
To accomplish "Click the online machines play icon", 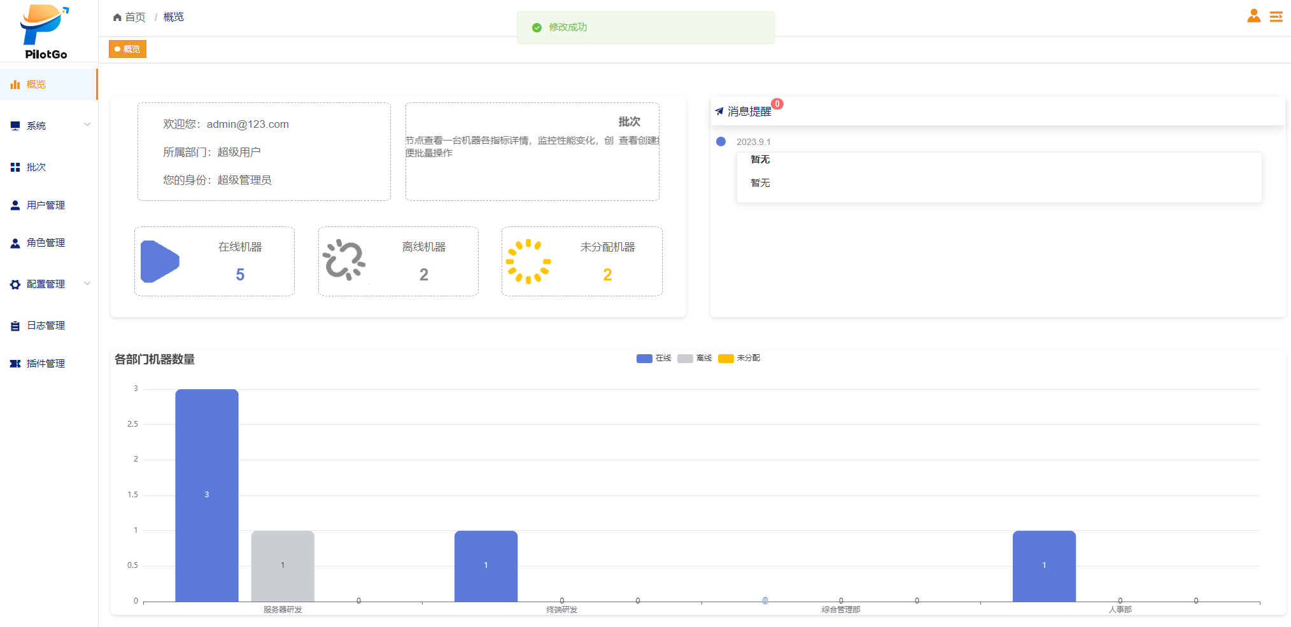I will click(x=160, y=261).
